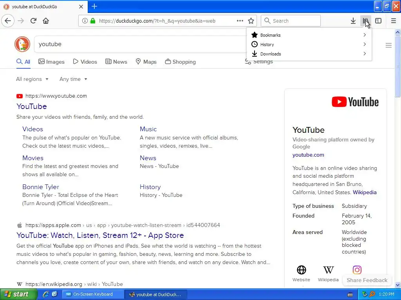This screenshot has width=401, height=300.
Task: Open the Windows start button
Action: tap(18, 294)
